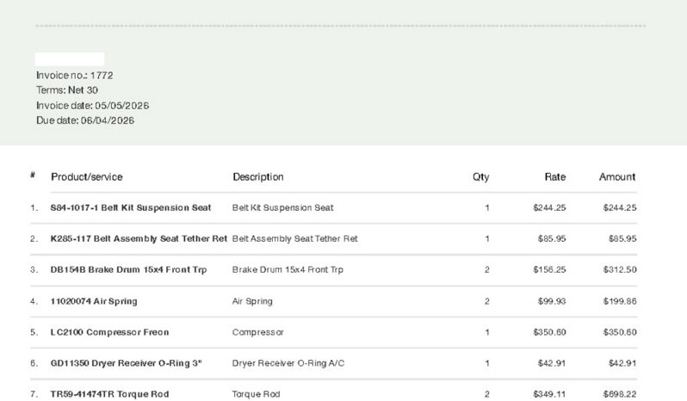Image resolution: width=687 pixels, height=401 pixels.
Task: Click the $698.22 amount for Torque Rod
Action: click(620, 394)
